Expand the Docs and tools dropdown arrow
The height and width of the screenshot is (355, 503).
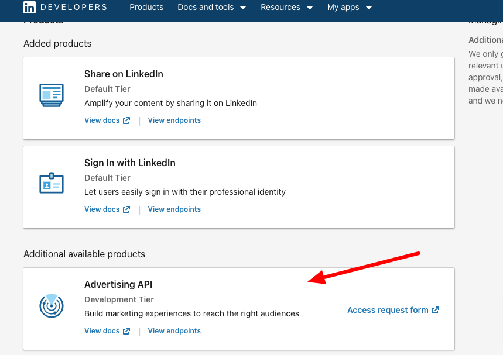(243, 8)
